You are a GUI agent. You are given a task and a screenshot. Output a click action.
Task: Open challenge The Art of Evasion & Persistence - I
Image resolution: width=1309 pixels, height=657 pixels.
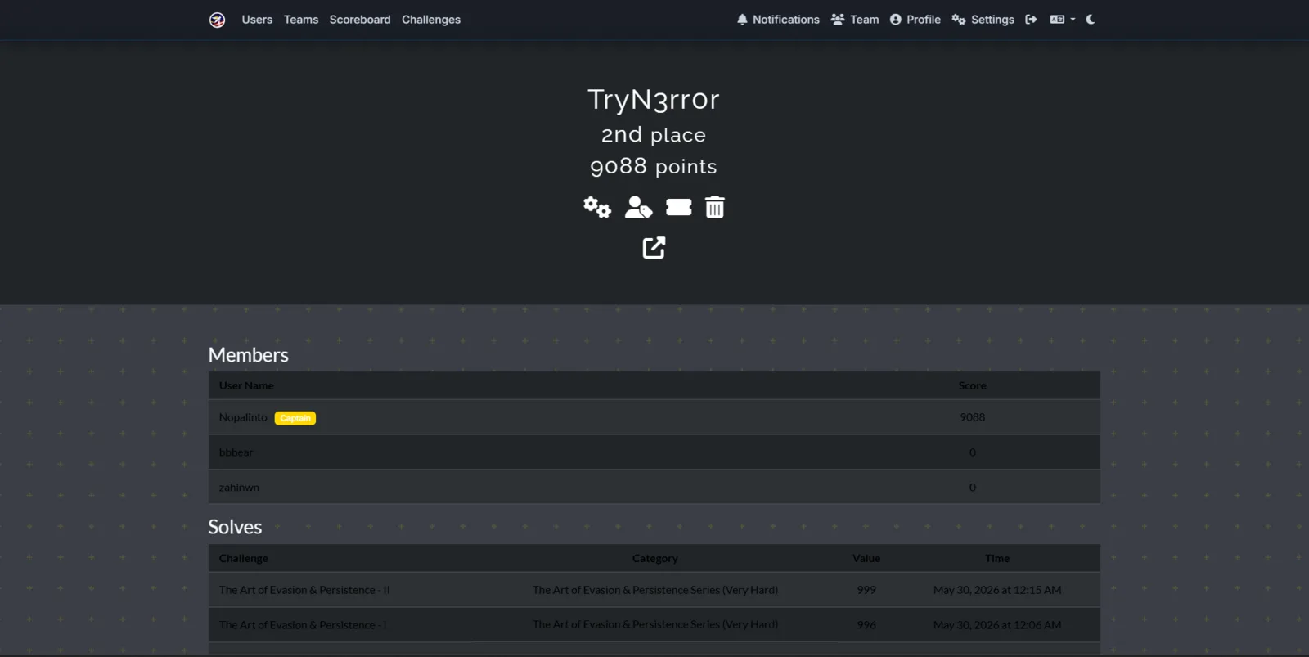[x=303, y=625]
